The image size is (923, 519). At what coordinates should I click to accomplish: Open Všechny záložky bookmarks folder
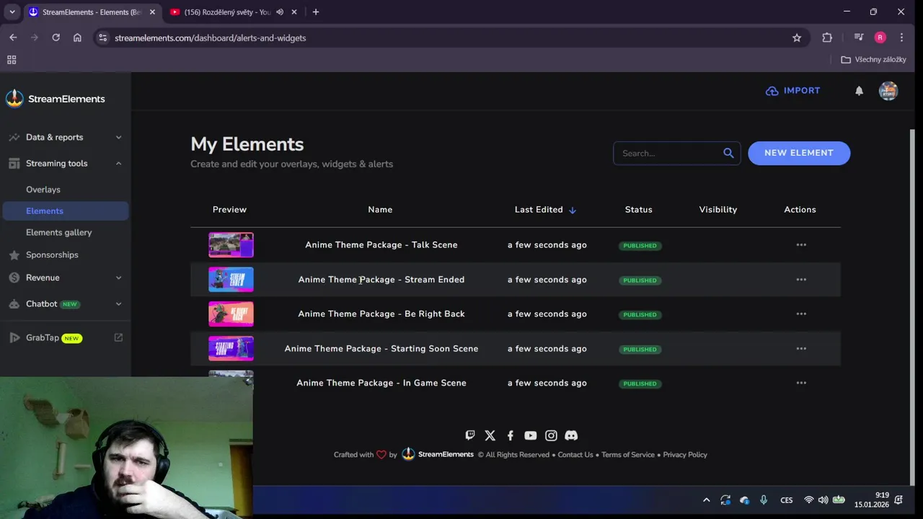tap(873, 60)
